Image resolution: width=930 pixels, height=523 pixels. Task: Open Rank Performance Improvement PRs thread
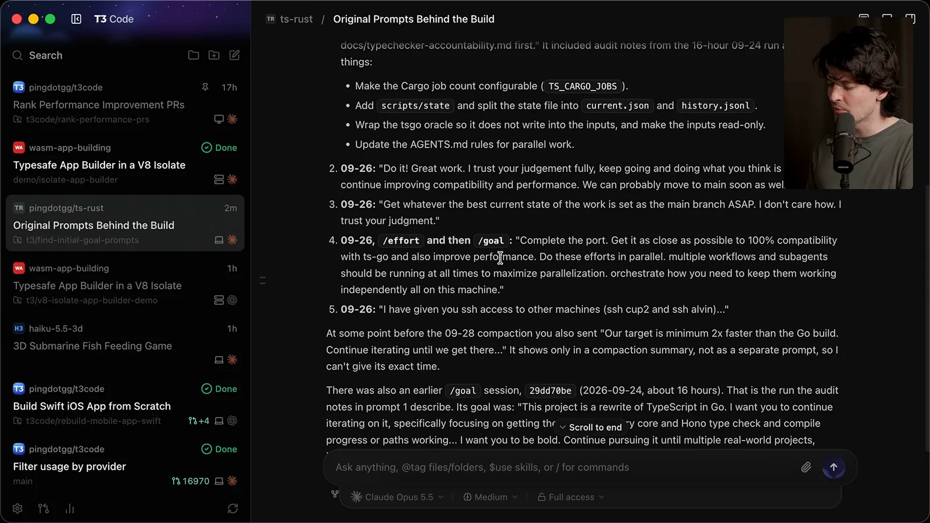pos(125,103)
